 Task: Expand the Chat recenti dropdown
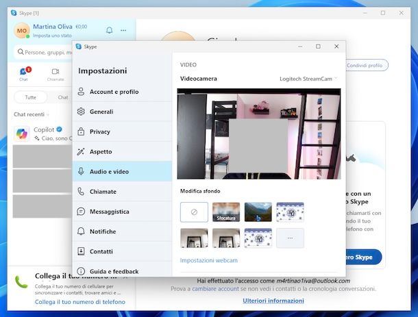(x=32, y=114)
